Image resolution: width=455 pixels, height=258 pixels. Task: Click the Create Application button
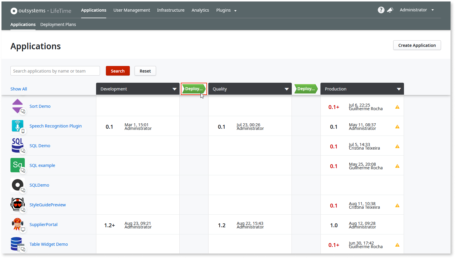417,45
